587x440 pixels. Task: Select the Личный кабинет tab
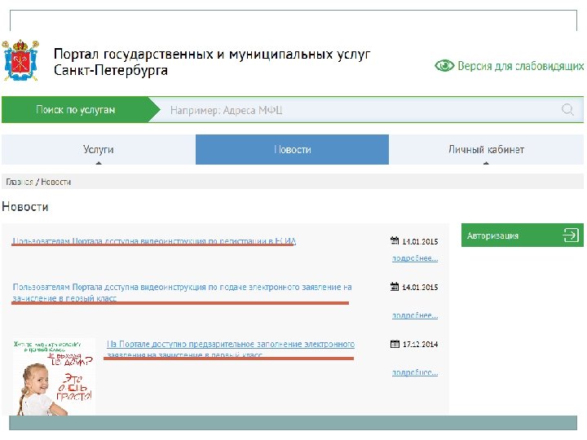point(486,149)
